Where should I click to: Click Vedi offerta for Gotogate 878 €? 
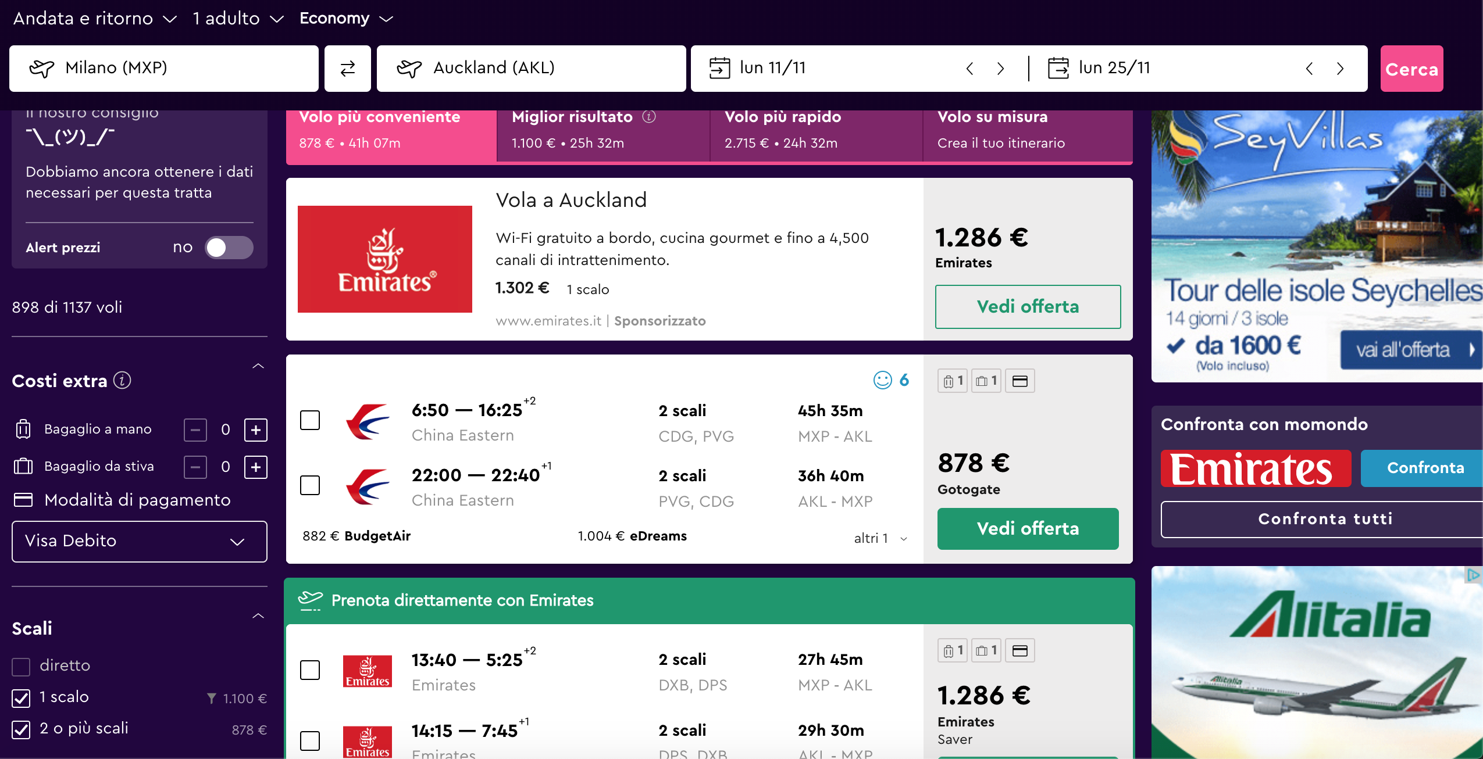(1028, 528)
